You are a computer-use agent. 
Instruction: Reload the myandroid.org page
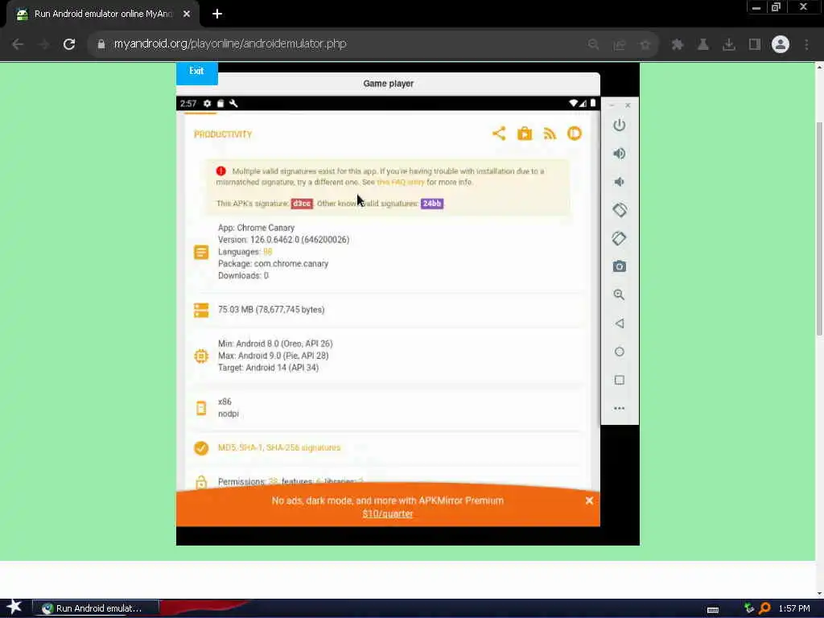coord(69,44)
